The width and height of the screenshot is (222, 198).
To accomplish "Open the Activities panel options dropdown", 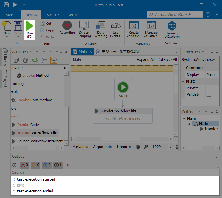I will point(61,52).
